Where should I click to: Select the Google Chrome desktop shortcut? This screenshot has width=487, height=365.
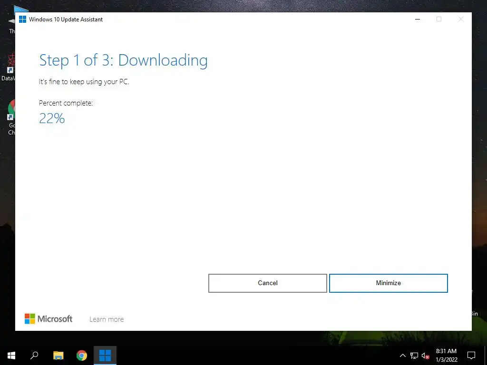[x=11, y=117]
